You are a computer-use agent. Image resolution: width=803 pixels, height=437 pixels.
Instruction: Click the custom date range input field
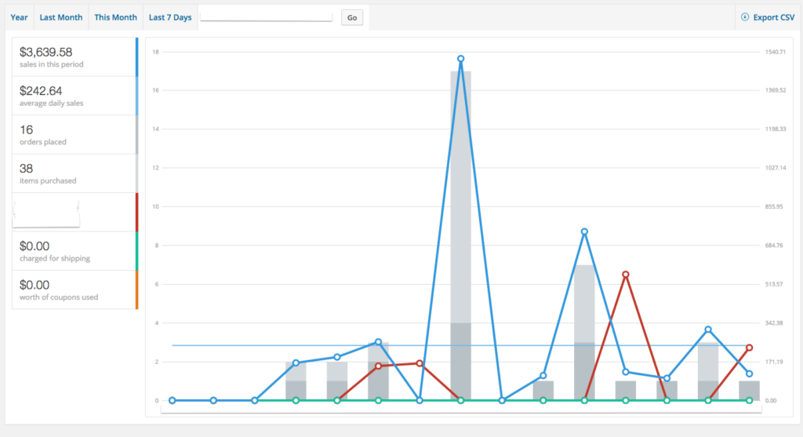(267, 17)
